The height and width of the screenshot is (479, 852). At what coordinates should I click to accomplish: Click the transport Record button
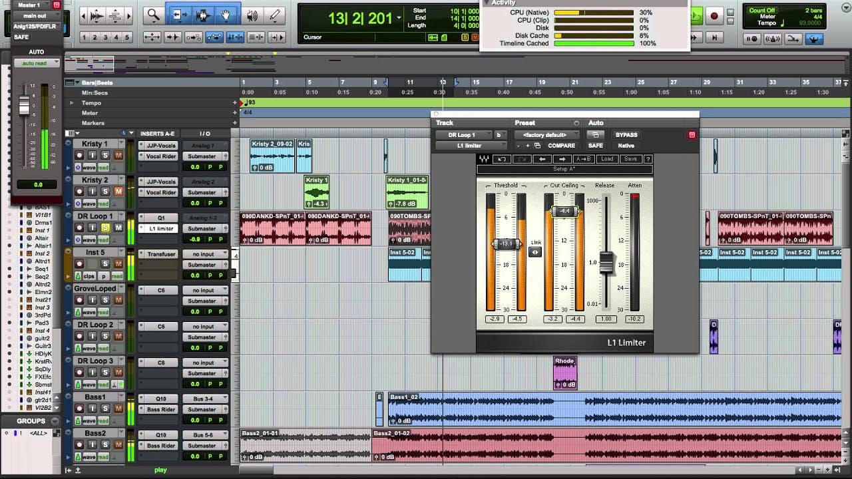tap(714, 16)
